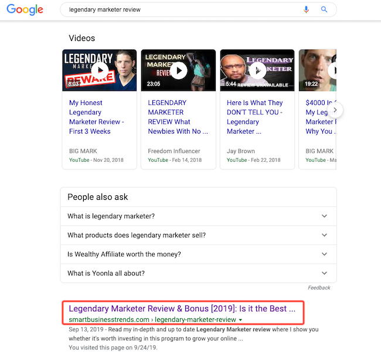381x357 pixels.
Task: Click 'Jay Brown' channel name
Action: point(241,151)
